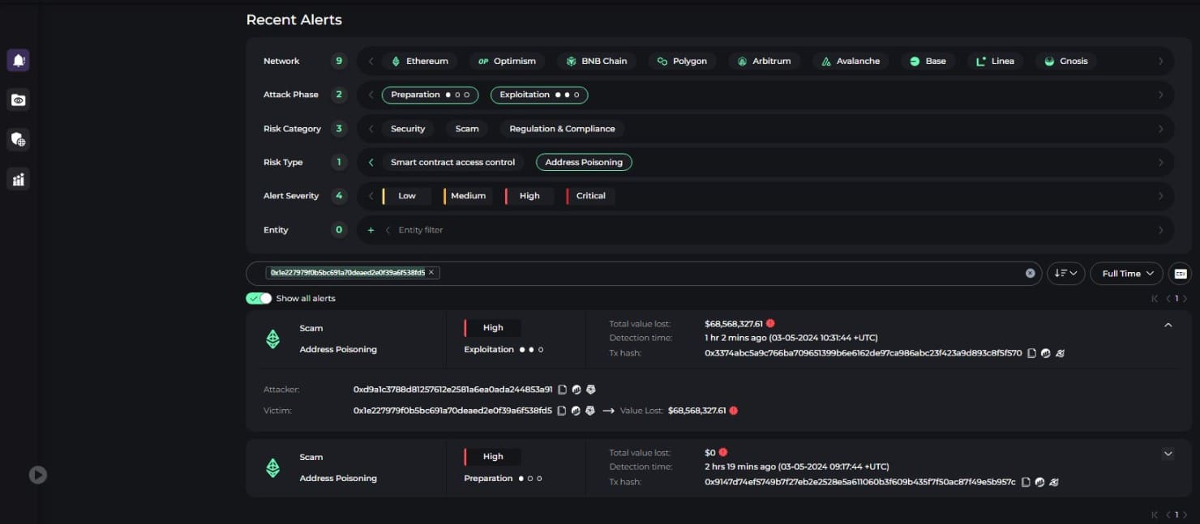Toggle the Address Poisoning risk type filter
The image size is (1200, 524).
click(x=584, y=162)
